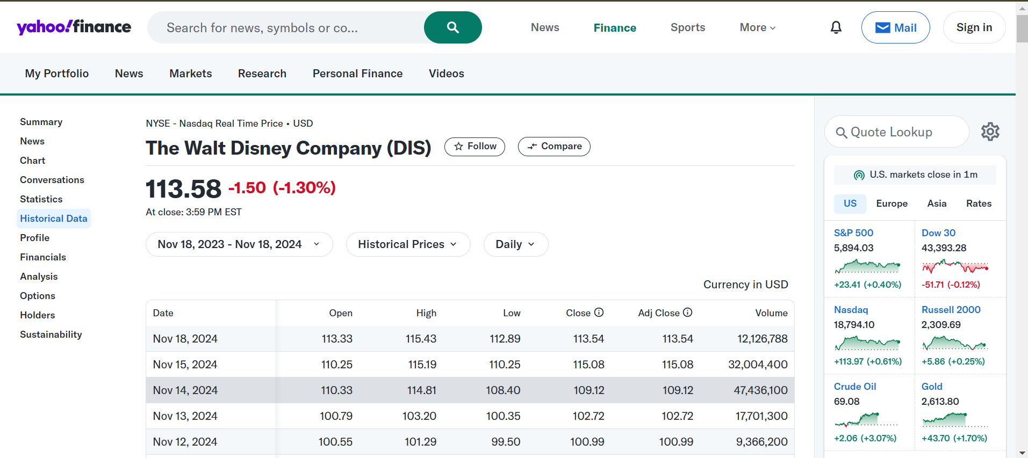Click the Volume column header
The width and height of the screenshot is (1028, 458).
771,313
